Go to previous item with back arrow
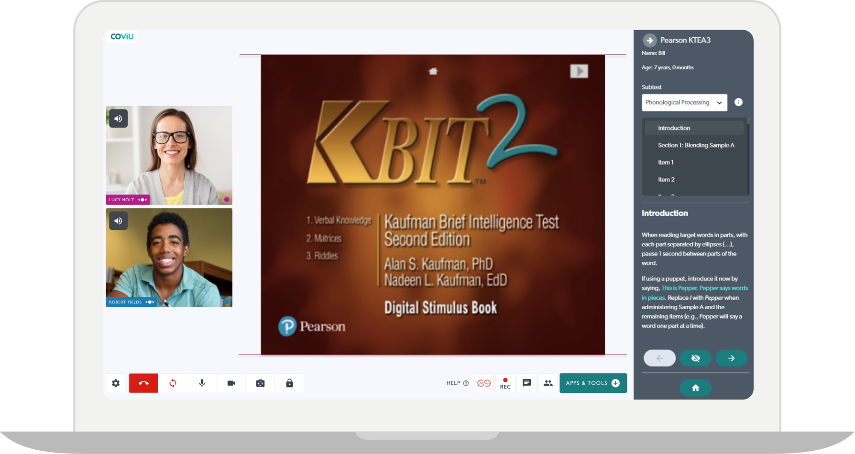Screen dimensions: 855x454 click(659, 358)
